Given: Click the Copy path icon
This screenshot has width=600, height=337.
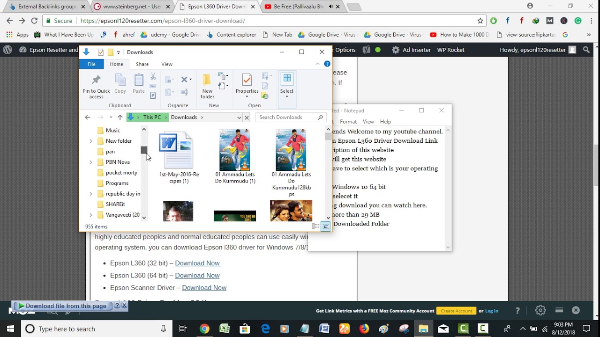Looking at the screenshot, I should 153,86.
